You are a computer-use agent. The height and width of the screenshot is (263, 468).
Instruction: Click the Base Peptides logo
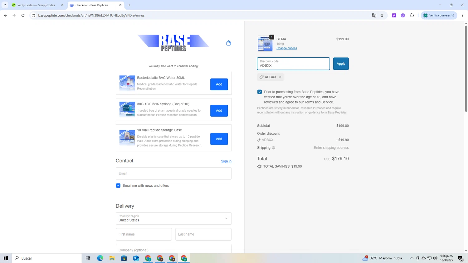173,43
